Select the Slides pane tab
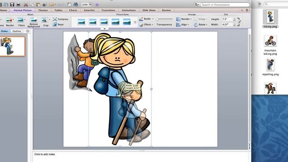Screen dimensions: 288x162 click(x=4, y=31)
